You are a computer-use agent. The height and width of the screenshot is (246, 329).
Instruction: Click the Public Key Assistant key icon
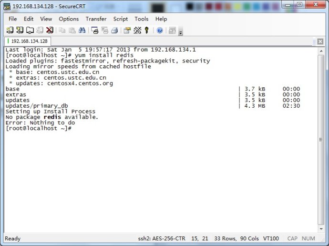(147, 31)
